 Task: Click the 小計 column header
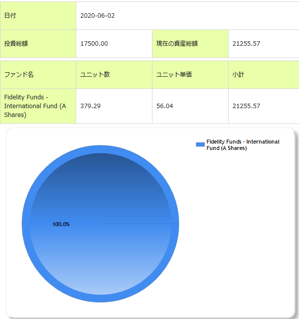pos(239,75)
